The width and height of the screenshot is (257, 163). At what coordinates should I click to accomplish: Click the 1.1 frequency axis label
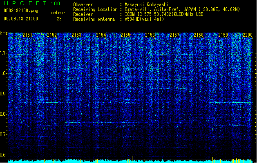point(3,53)
